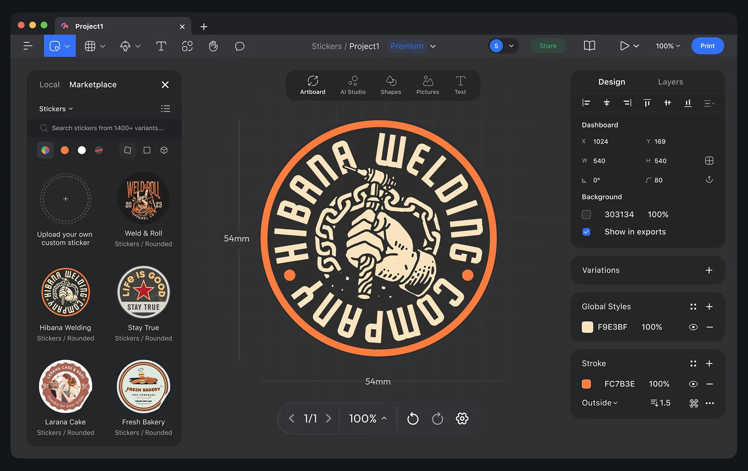The width and height of the screenshot is (748, 471).
Task: Click Text in the canvas toolbar
Action: tap(460, 85)
